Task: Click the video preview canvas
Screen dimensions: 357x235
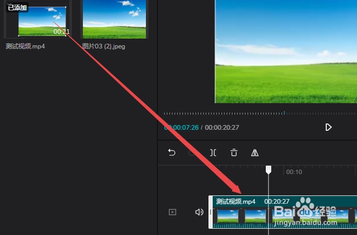Action: tap(286, 52)
